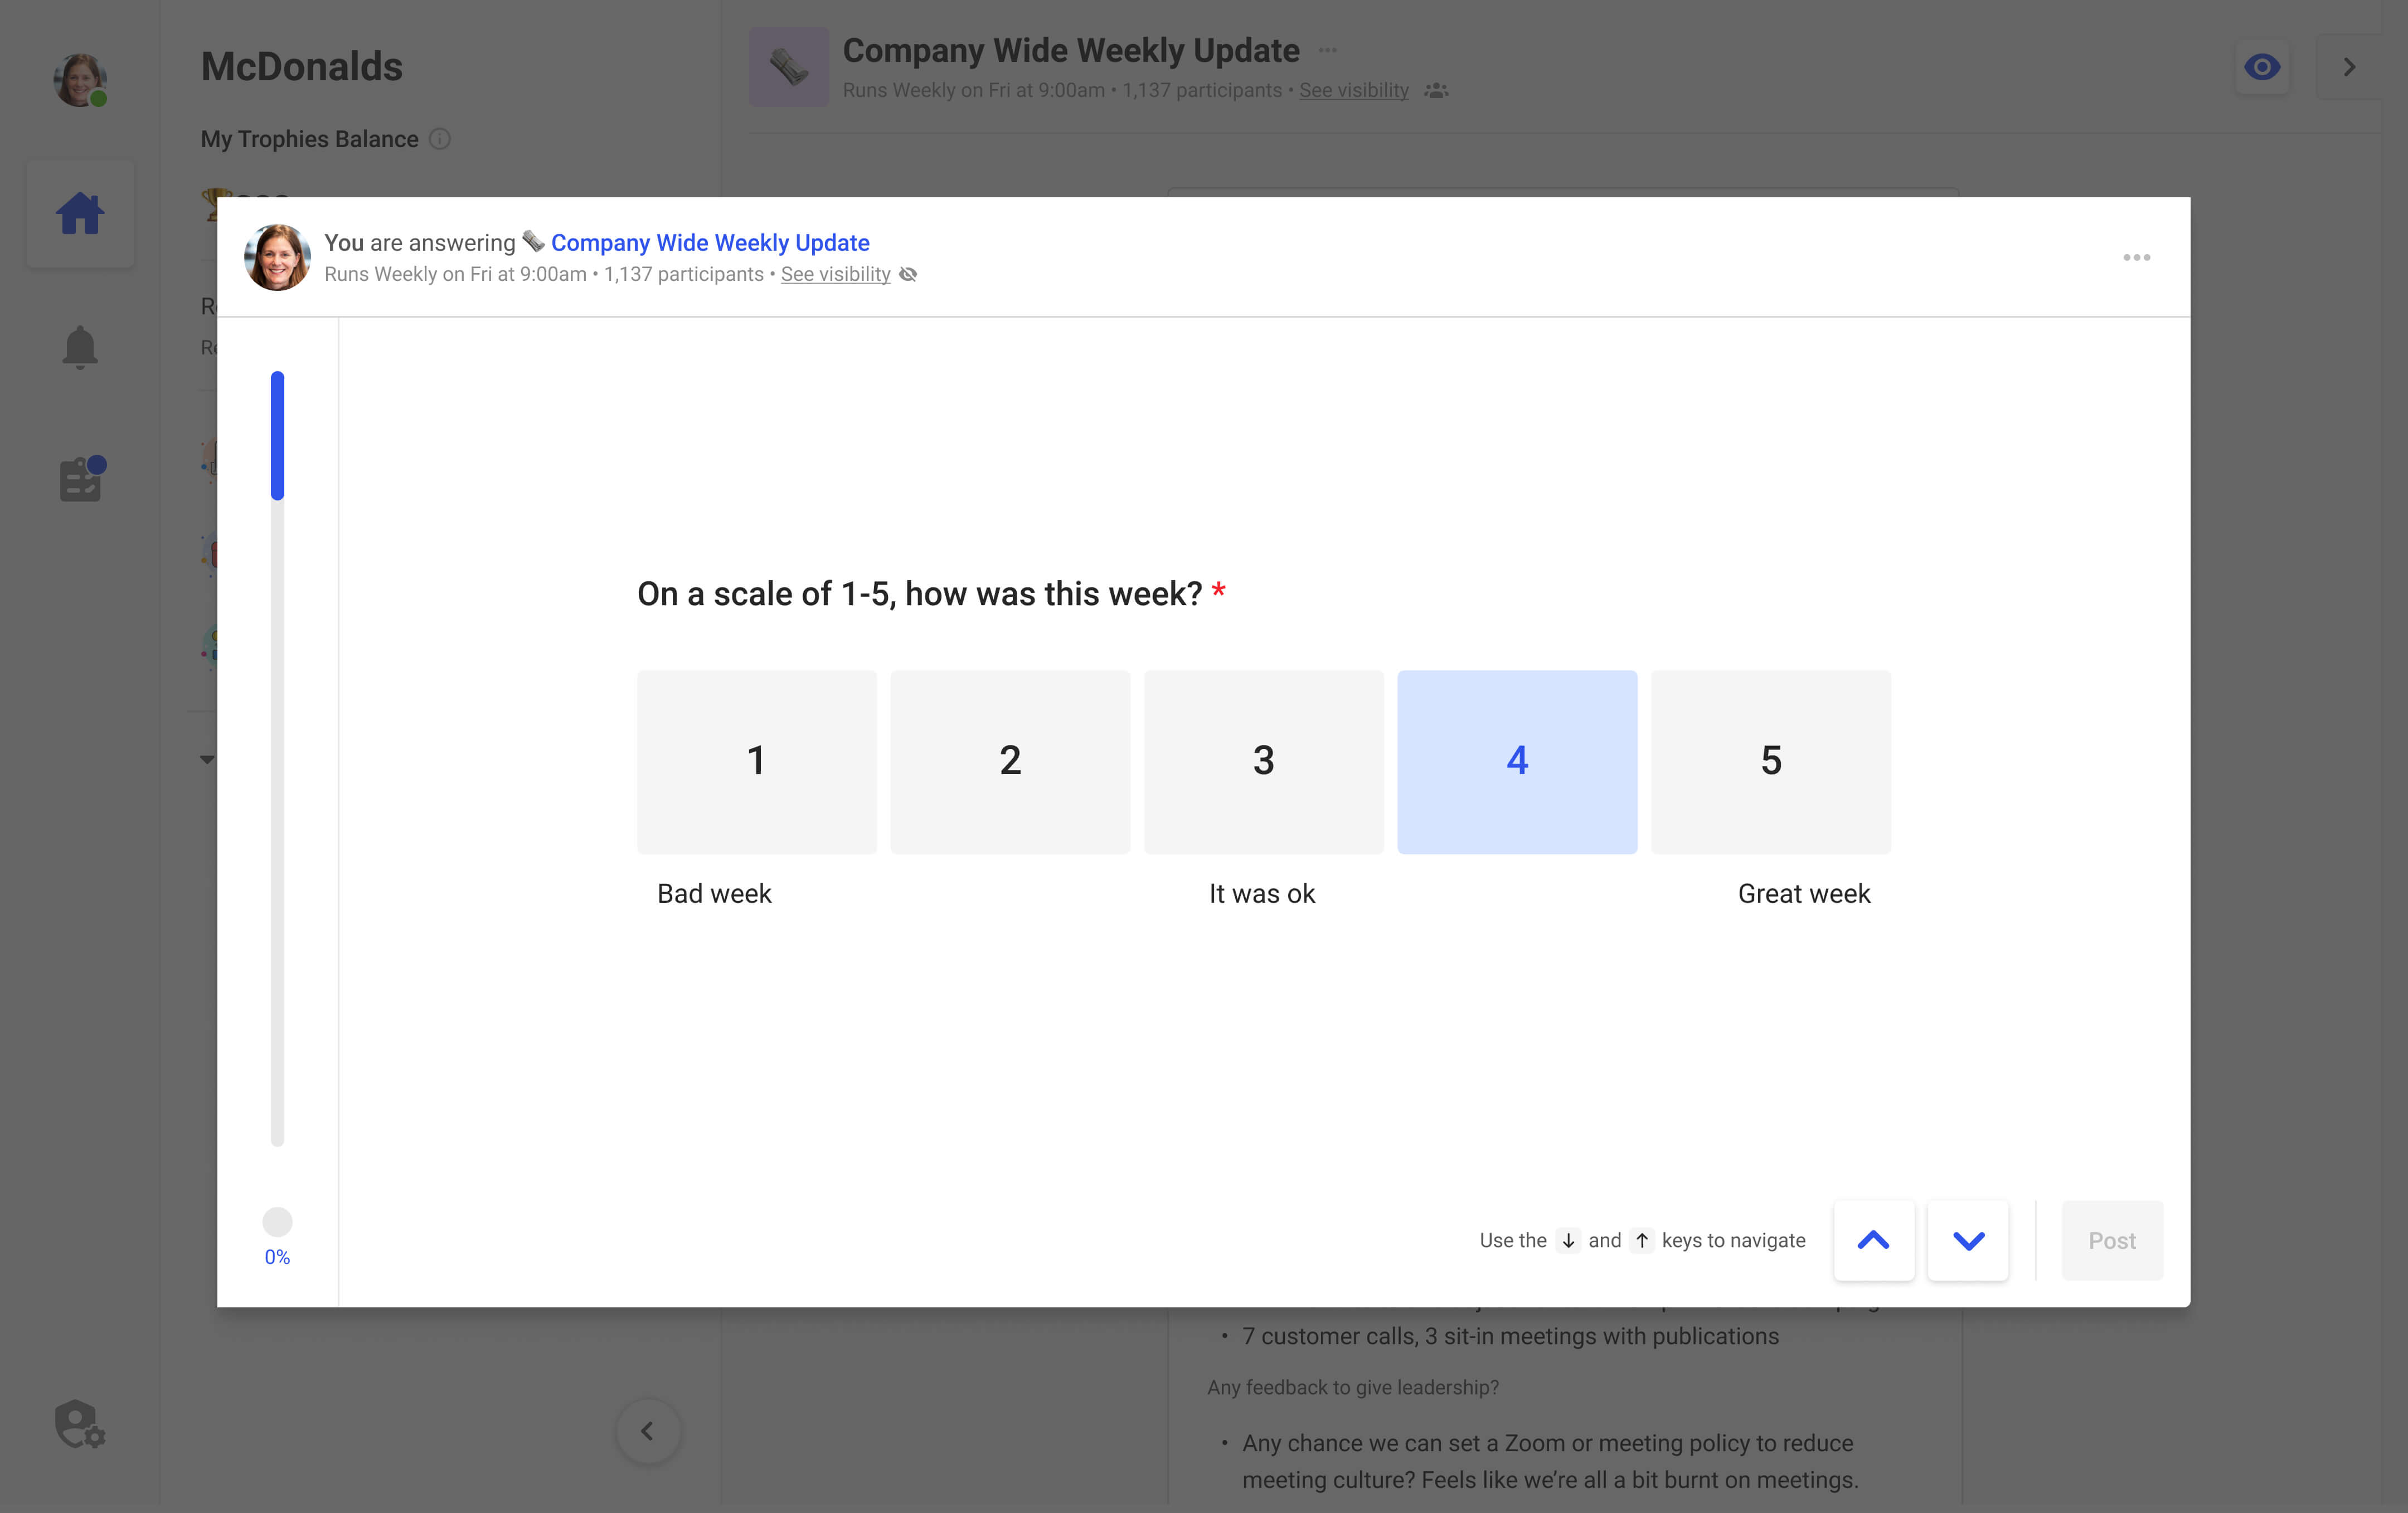
Task: Open the tasks clipboard icon with badge
Action: point(80,479)
